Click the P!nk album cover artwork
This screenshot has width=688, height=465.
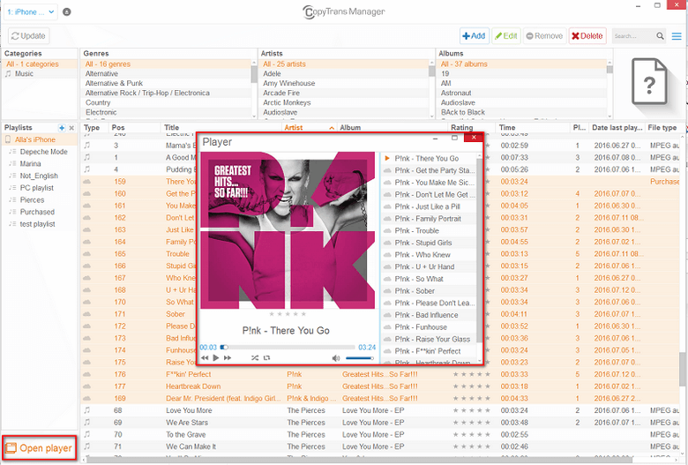tap(288, 230)
